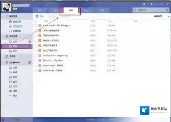Check the box for the 'No Billington' song
Image resolution: width=171 pixels, height=122 pixels.
tap(35, 25)
